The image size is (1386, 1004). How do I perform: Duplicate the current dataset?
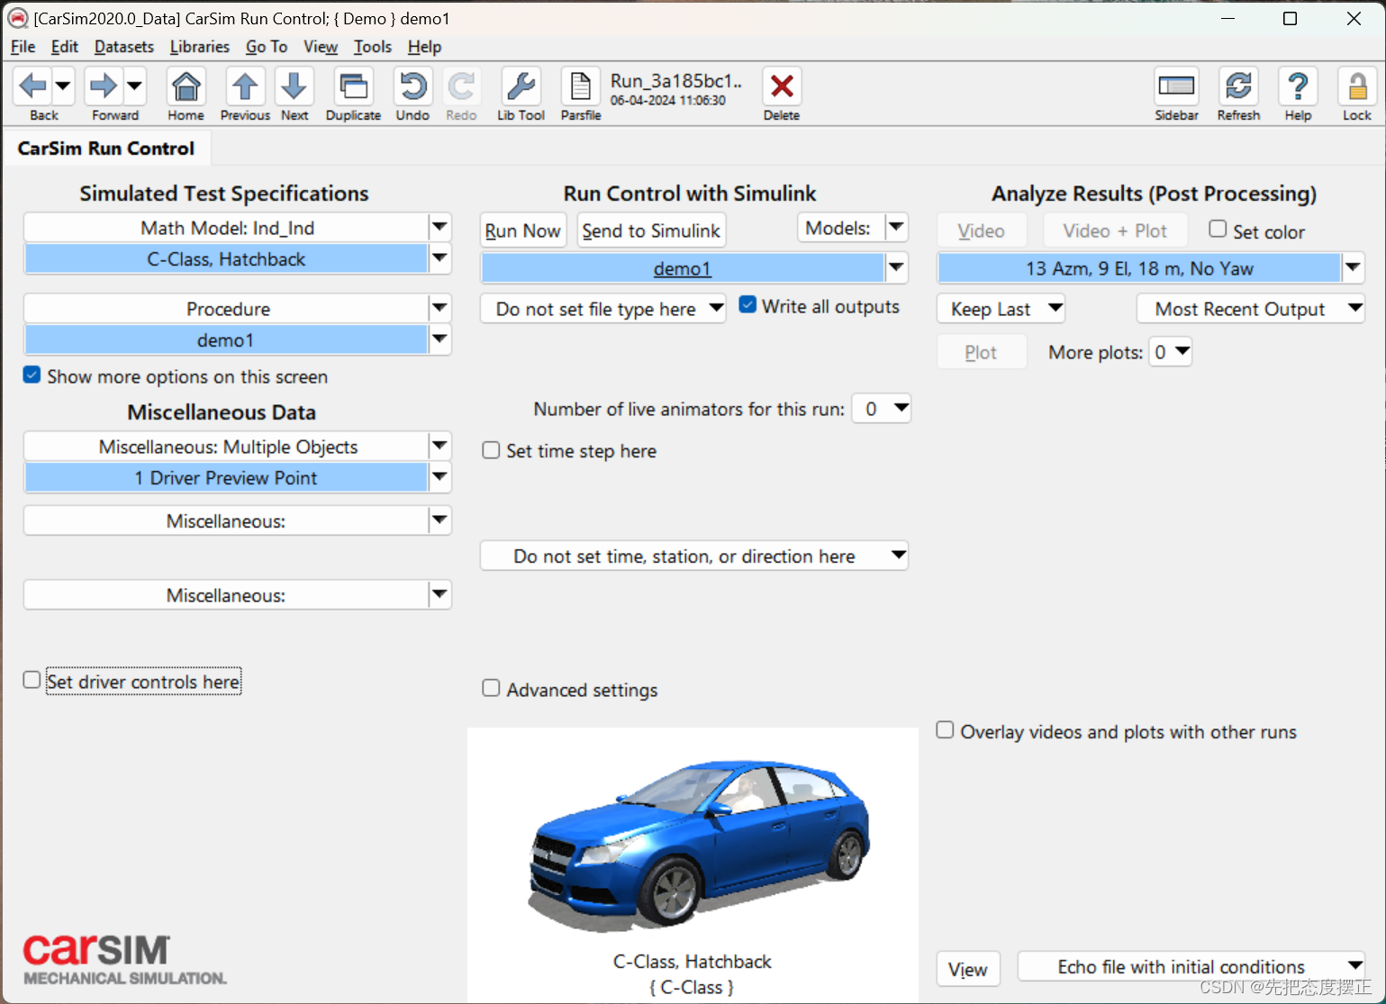[353, 86]
